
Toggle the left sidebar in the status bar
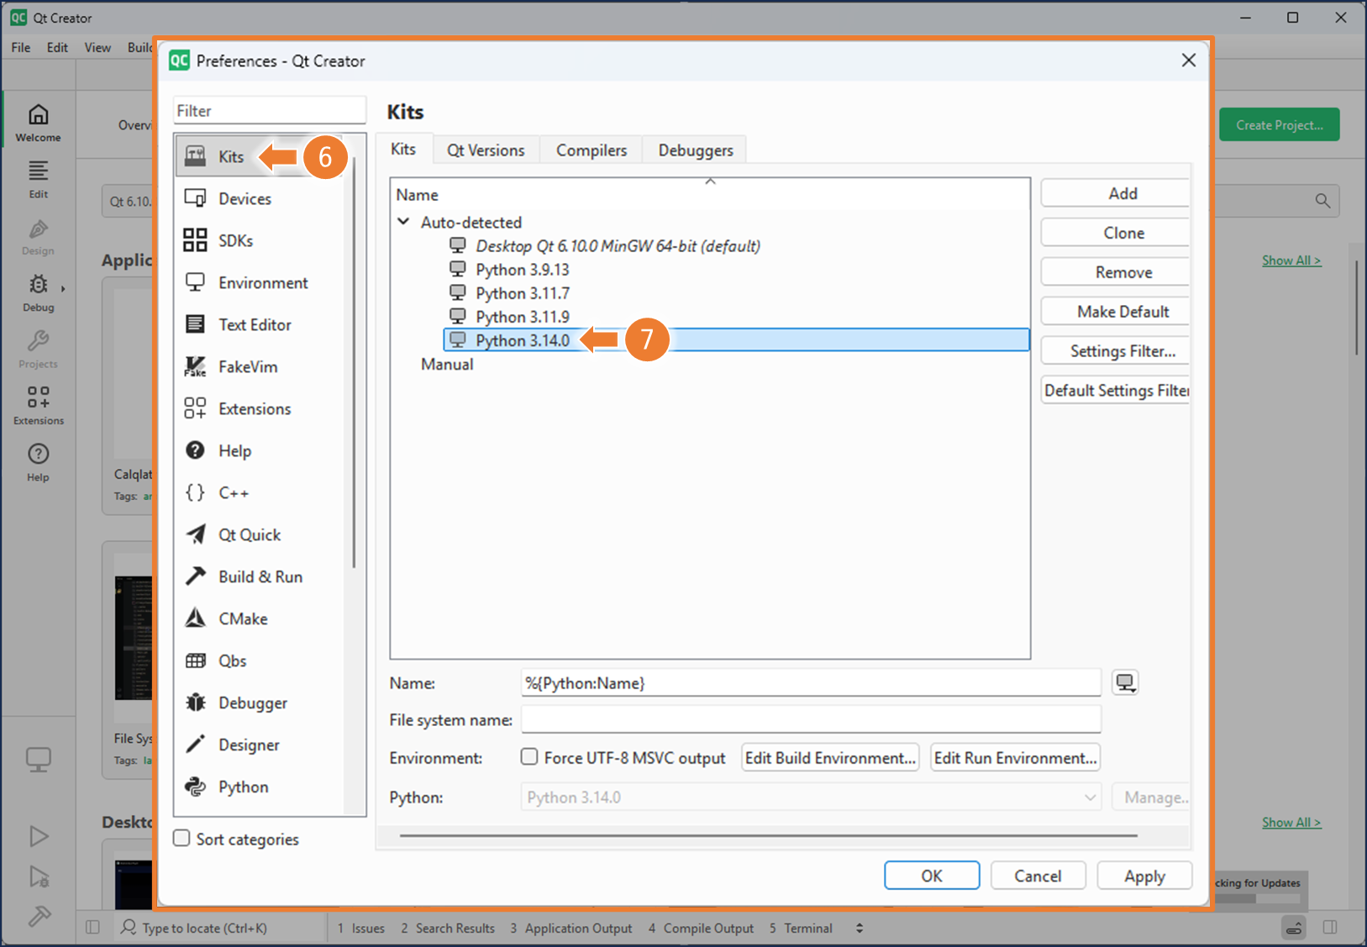pyautogui.click(x=92, y=928)
